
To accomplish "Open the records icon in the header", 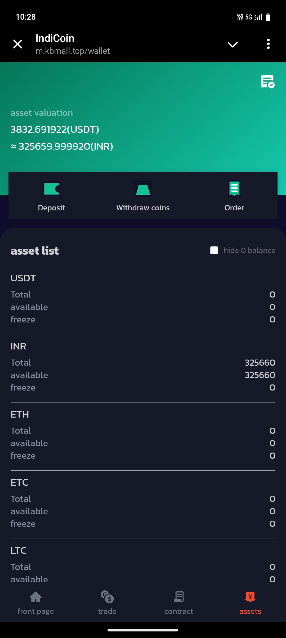I will point(267,81).
